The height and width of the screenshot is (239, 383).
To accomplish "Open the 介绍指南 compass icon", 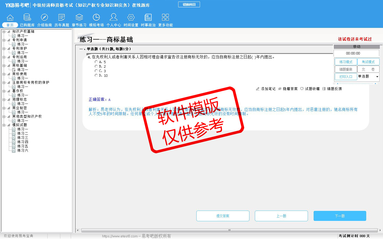I will (44, 18).
